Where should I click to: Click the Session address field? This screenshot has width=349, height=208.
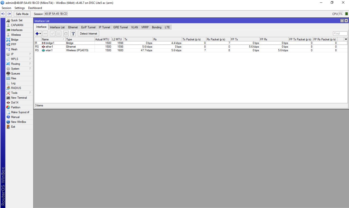point(56,14)
